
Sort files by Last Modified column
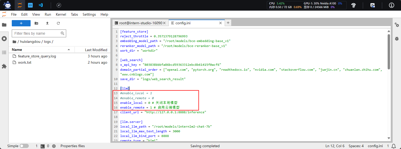coord(92,50)
